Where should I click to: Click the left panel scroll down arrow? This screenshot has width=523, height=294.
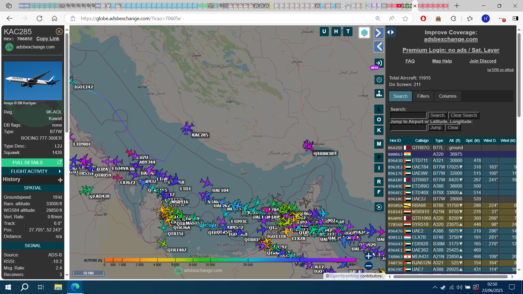tap(67, 275)
